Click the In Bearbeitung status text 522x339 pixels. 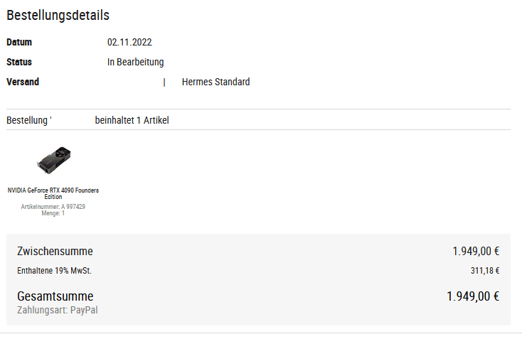click(x=136, y=63)
